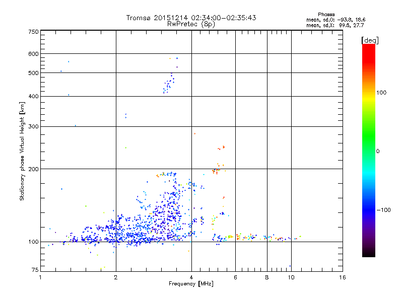Click the x-axis tick label '8'
Image resolution: width=403 pixels, height=302 pixels.
[x=267, y=277]
